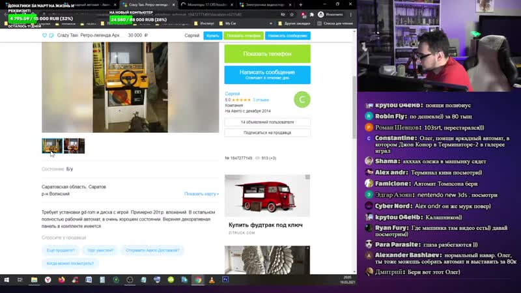This screenshot has width=521, height=293.
Task: Open the 'Институт' bookmark folder
Action: click(204, 23)
